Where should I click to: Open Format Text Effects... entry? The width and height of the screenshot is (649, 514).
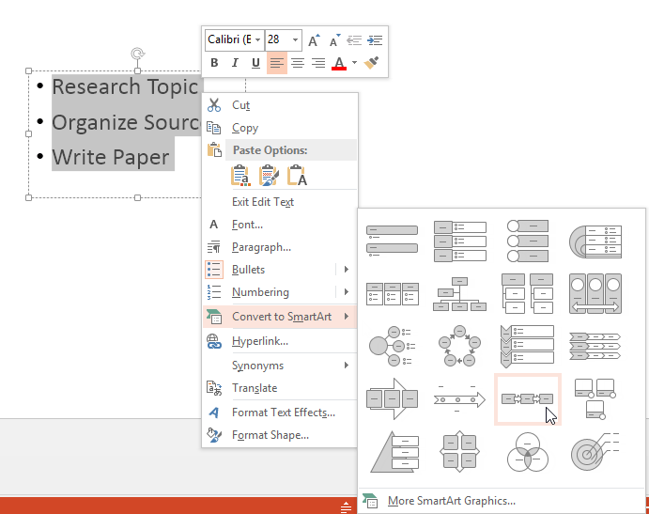[280, 413]
